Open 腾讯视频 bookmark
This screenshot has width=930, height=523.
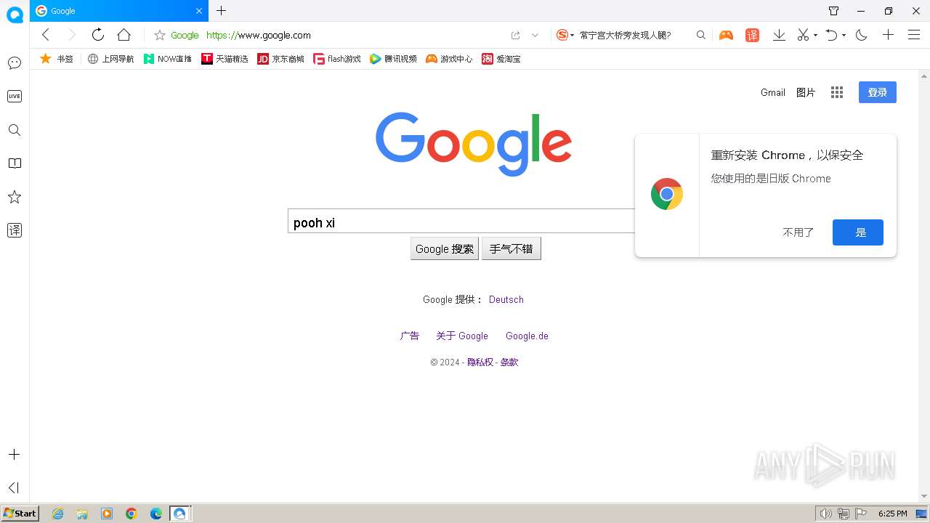(393, 59)
